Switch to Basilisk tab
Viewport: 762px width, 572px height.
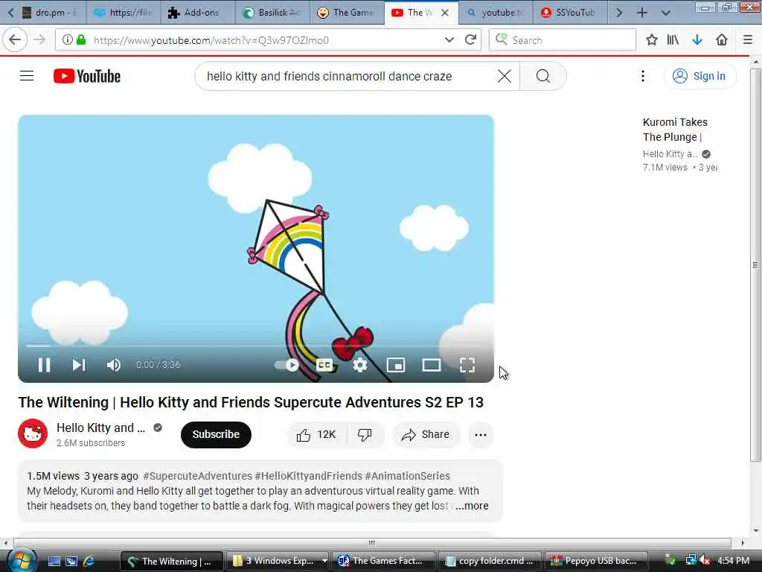(272, 13)
